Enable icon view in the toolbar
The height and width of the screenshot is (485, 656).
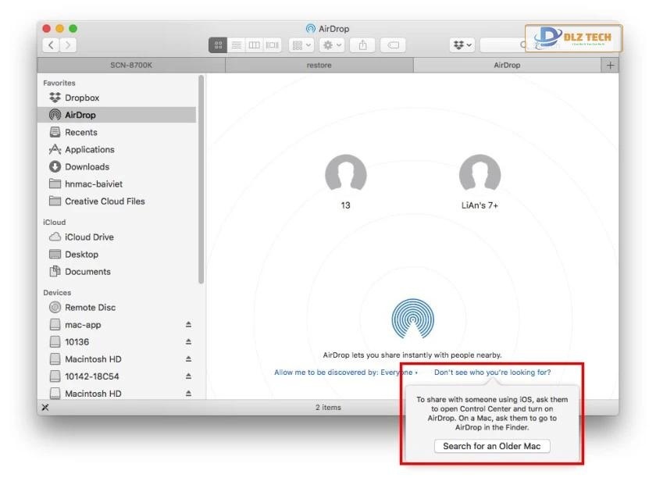219,45
